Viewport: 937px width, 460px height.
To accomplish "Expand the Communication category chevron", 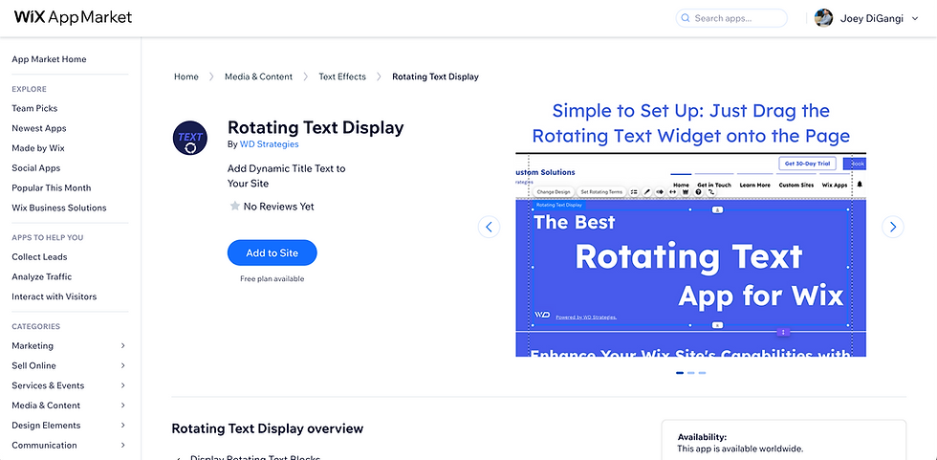I will pyautogui.click(x=122, y=445).
